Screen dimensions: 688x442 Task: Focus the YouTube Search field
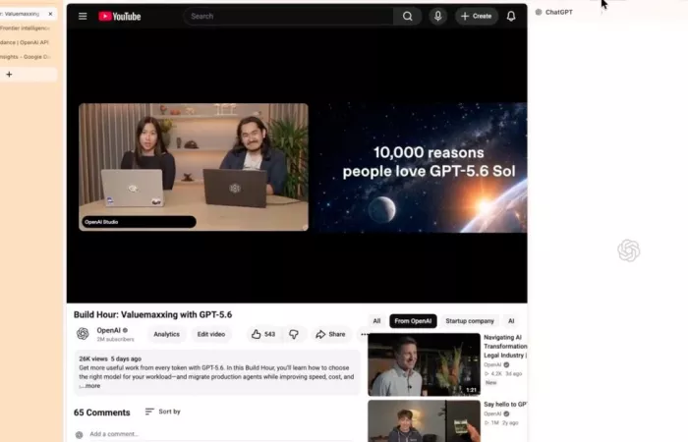click(289, 17)
